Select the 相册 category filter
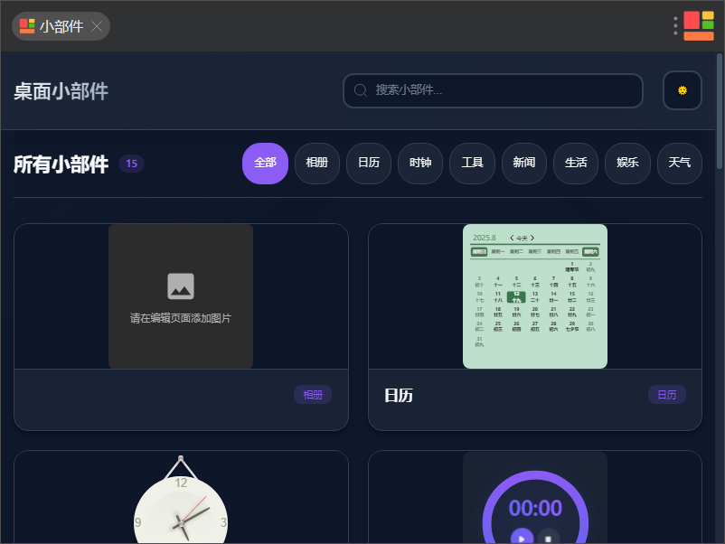This screenshot has width=725, height=544. click(x=317, y=164)
